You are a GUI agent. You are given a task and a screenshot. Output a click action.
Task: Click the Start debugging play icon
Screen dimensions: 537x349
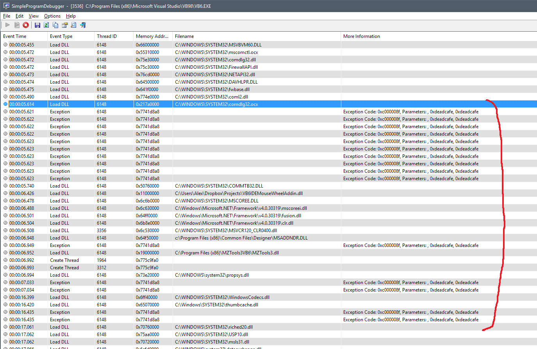tap(7, 25)
